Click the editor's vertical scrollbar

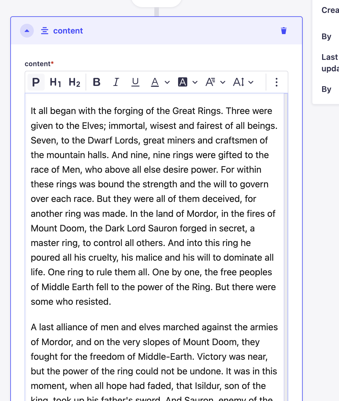(x=285, y=246)
